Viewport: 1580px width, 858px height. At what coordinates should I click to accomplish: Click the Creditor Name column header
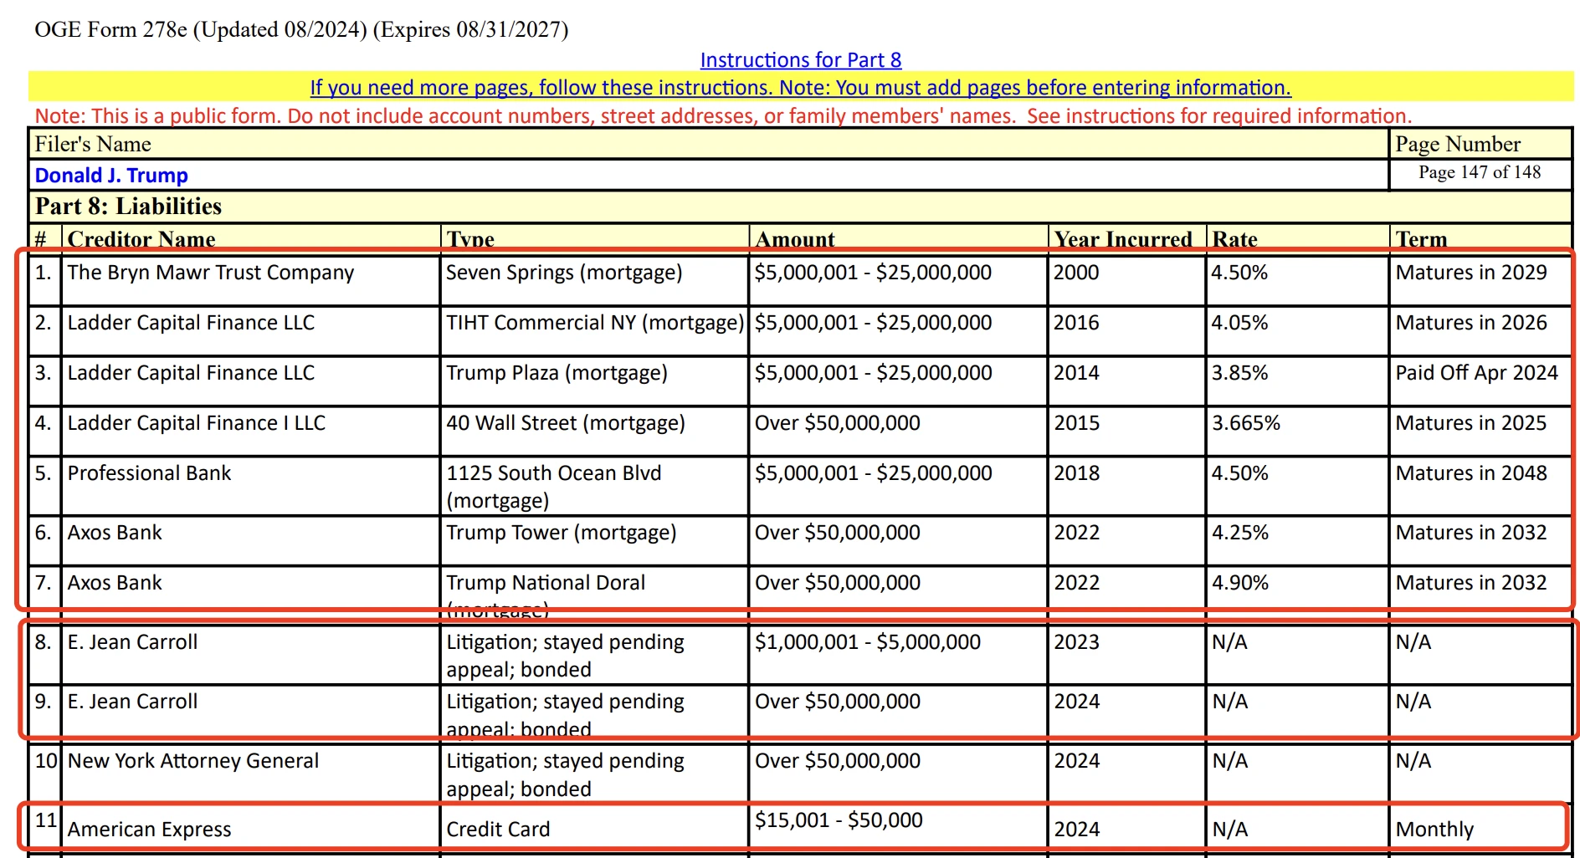pos(141,239)
